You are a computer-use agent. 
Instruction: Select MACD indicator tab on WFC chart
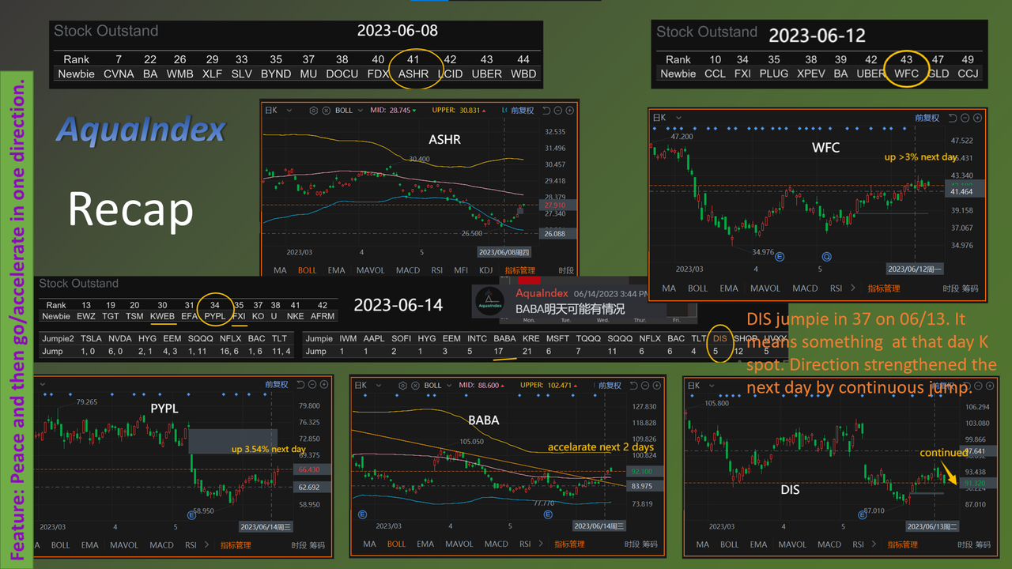(x=806, y=288)
